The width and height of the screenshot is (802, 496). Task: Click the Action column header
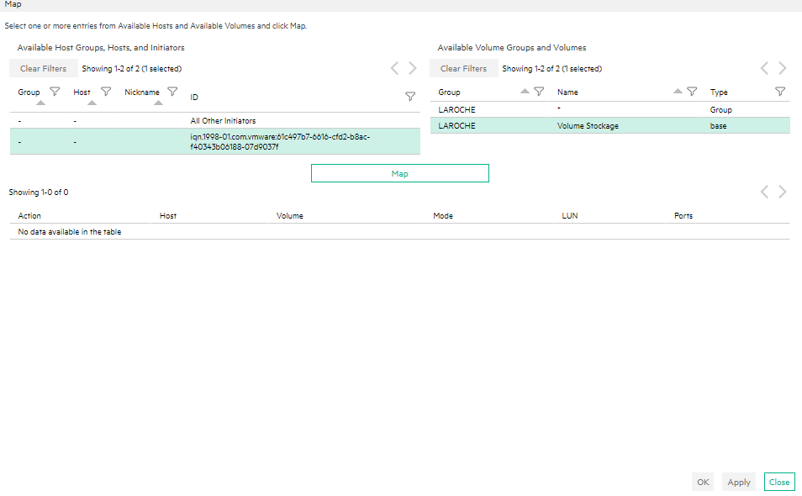(x=29, y=216)
